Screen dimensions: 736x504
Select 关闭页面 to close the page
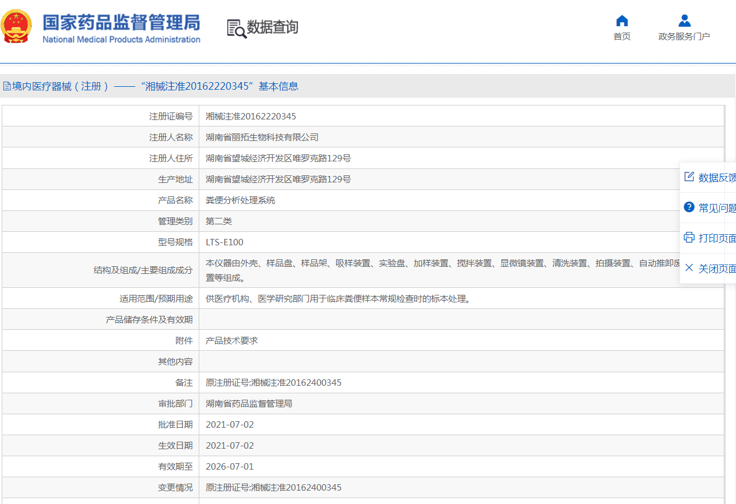coord(708,269)
